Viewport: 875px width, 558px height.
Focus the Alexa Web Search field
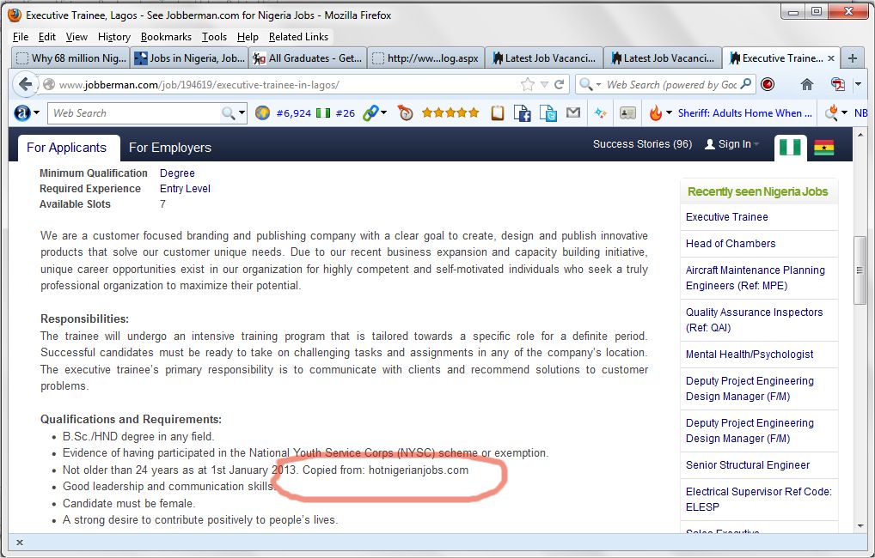(x=134, y=113)
